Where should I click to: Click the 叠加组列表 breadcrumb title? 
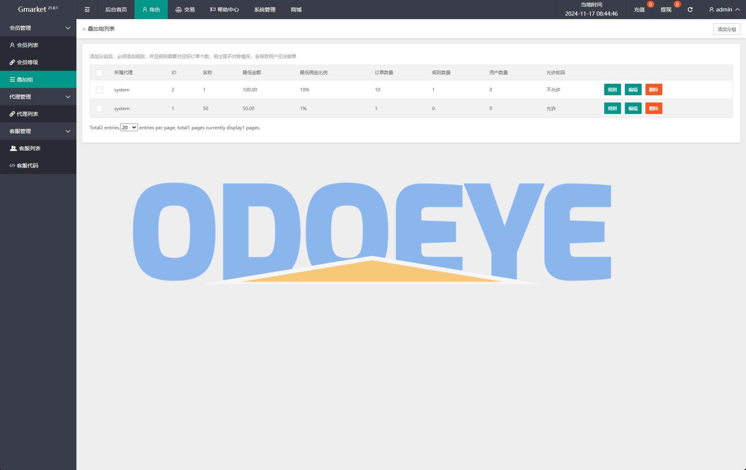point(101,29)
